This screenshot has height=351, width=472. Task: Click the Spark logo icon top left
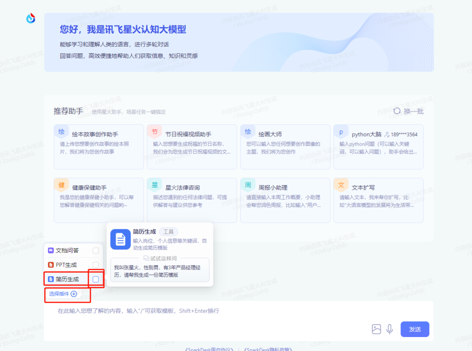tap(31, 18)
